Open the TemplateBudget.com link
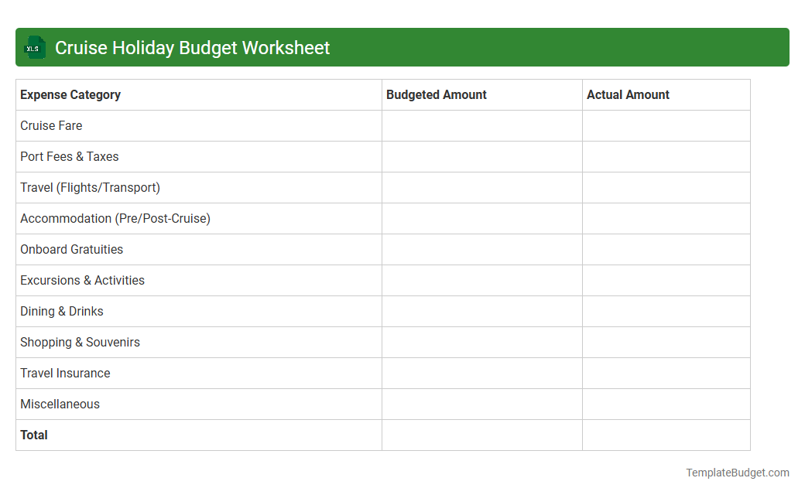This screenshot has height=495, width=805. pos(737,472)
